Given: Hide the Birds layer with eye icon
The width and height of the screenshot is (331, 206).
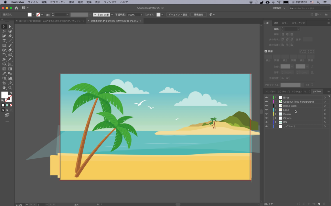Looking at the screenshot, I should click(x=266, y=98).
